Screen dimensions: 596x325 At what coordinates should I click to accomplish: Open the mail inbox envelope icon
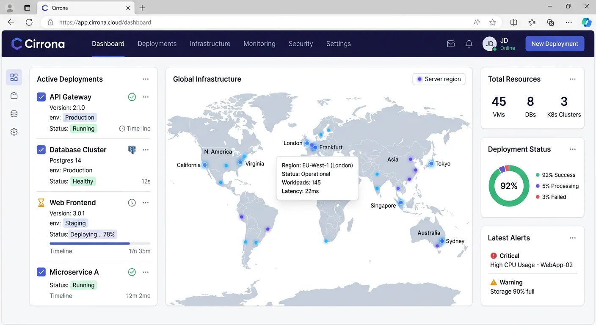[x=451, y=44]
